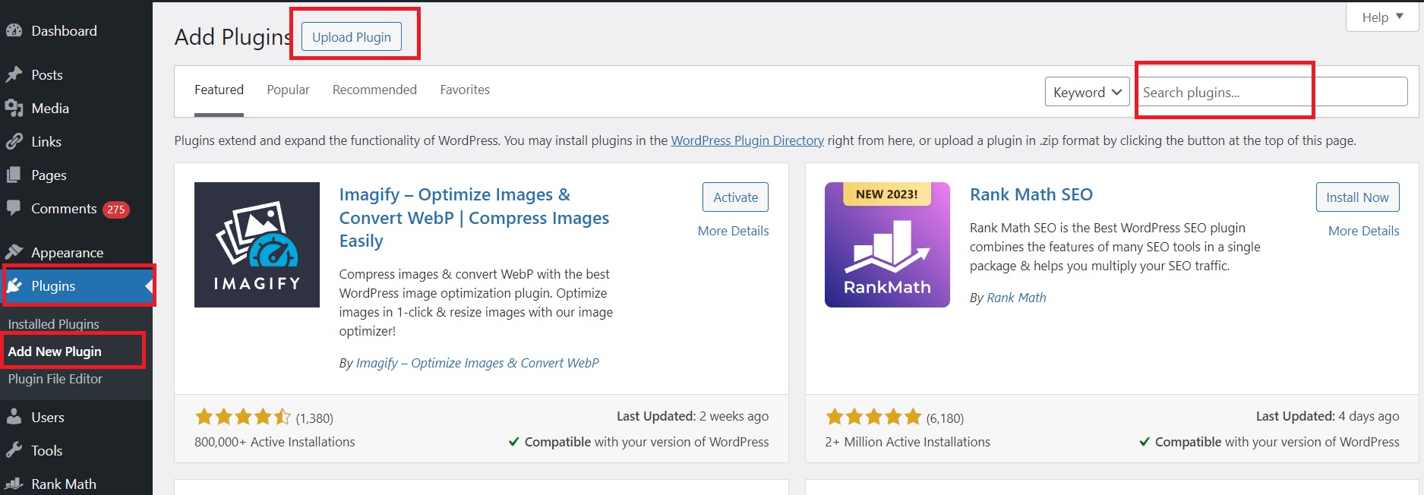This screenshot has height=495, width=1424.
Task: Open the Comments menu label
Action: (x=64, y=209)
